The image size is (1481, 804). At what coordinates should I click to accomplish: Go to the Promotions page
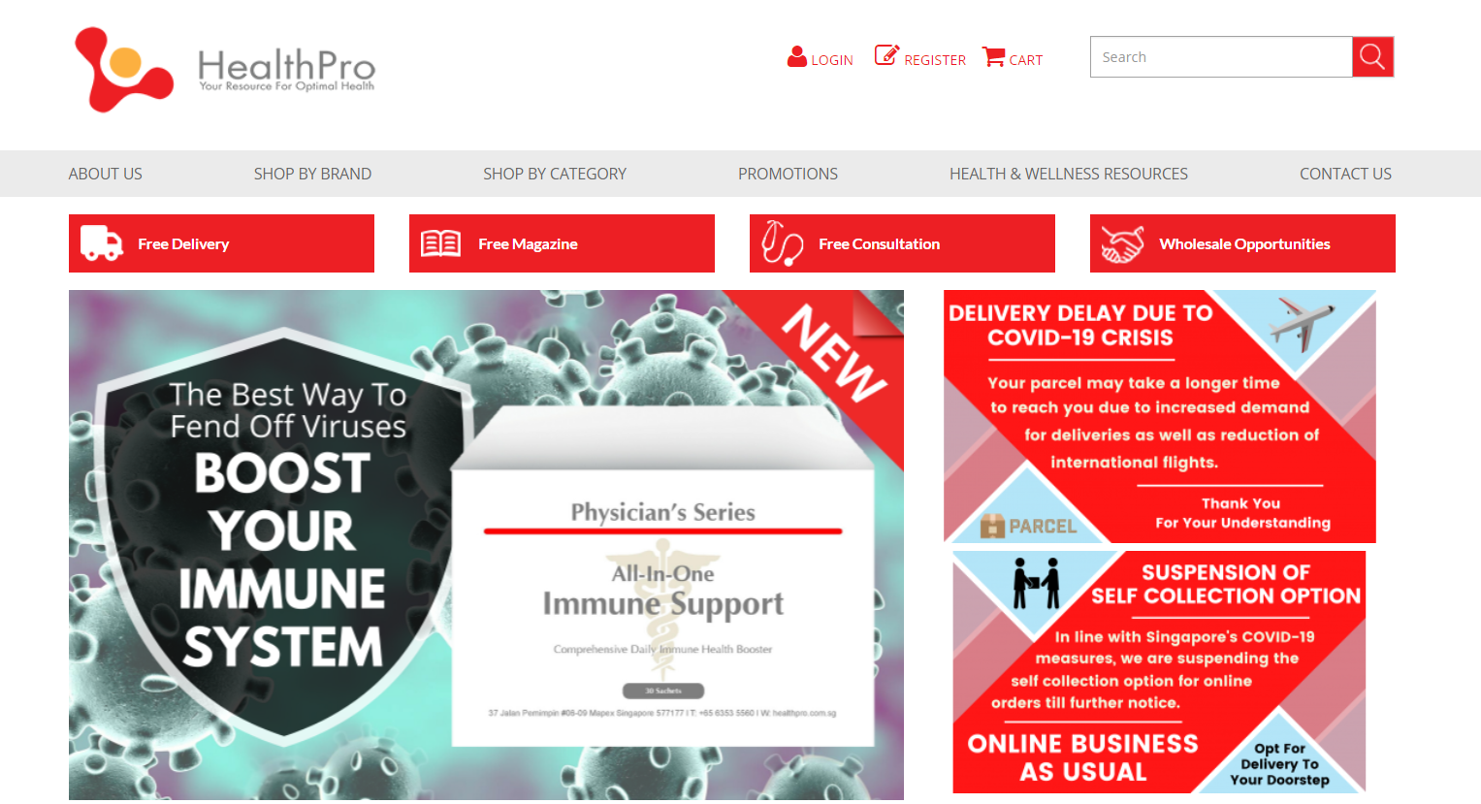pos(788,174)
